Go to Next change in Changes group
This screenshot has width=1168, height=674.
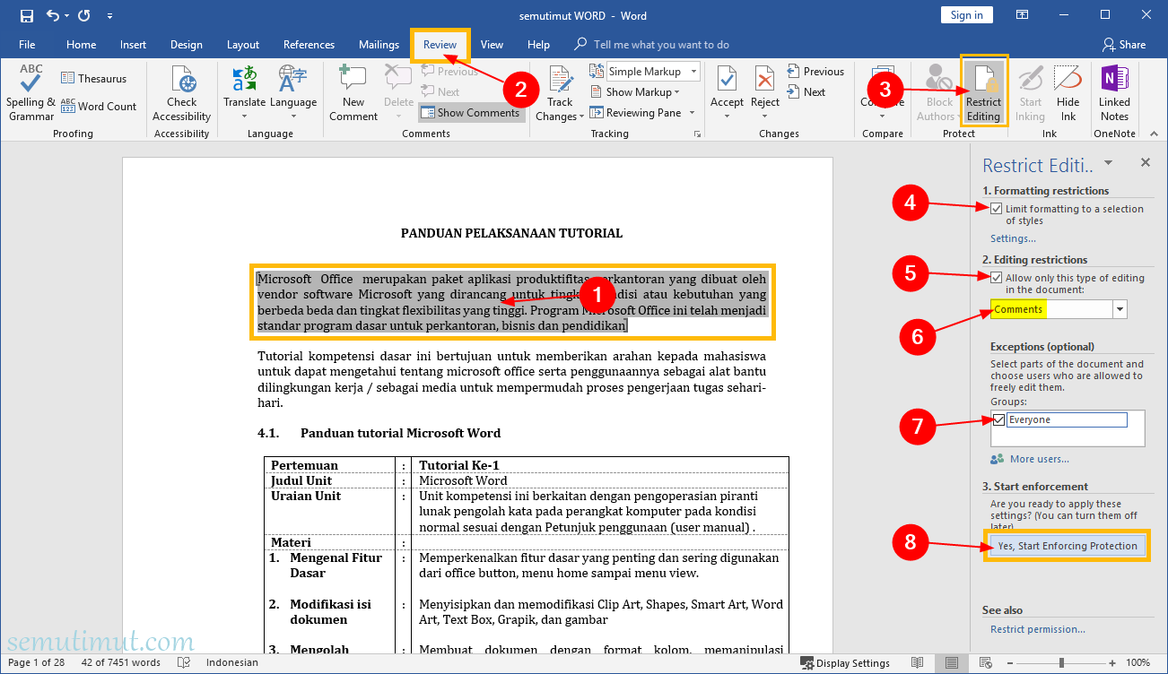(x=806, y=92)
